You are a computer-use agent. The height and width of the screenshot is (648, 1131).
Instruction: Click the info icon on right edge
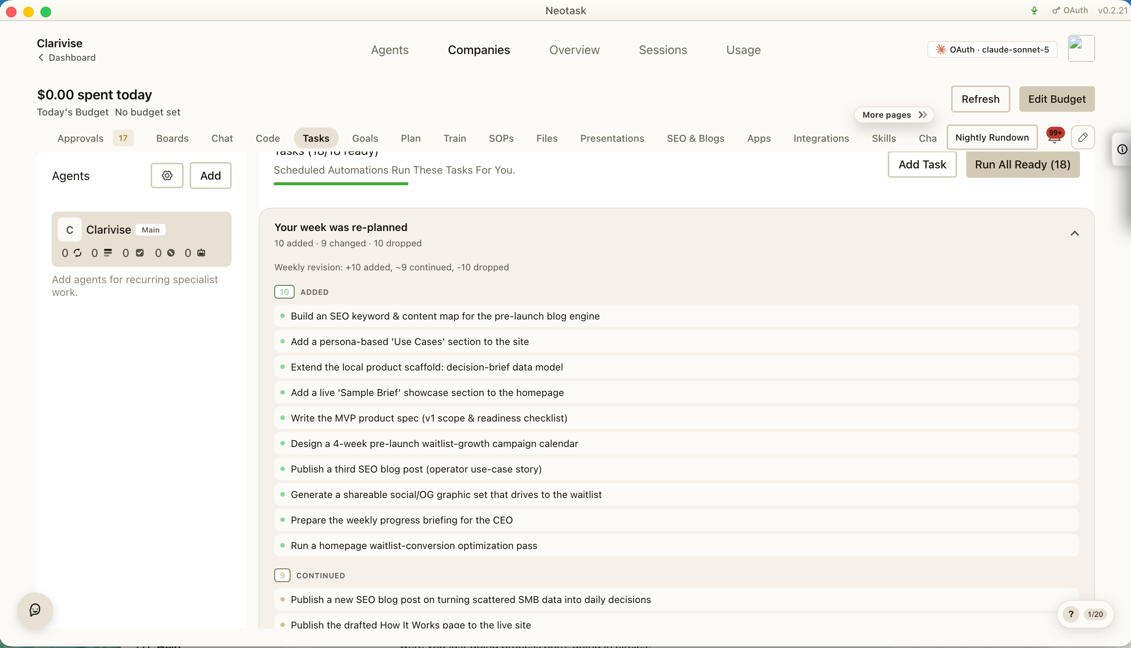[1122, 149]
